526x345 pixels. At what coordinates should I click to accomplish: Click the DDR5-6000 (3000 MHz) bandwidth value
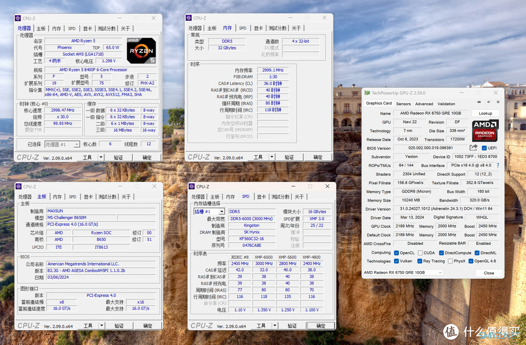pos(252,218)
